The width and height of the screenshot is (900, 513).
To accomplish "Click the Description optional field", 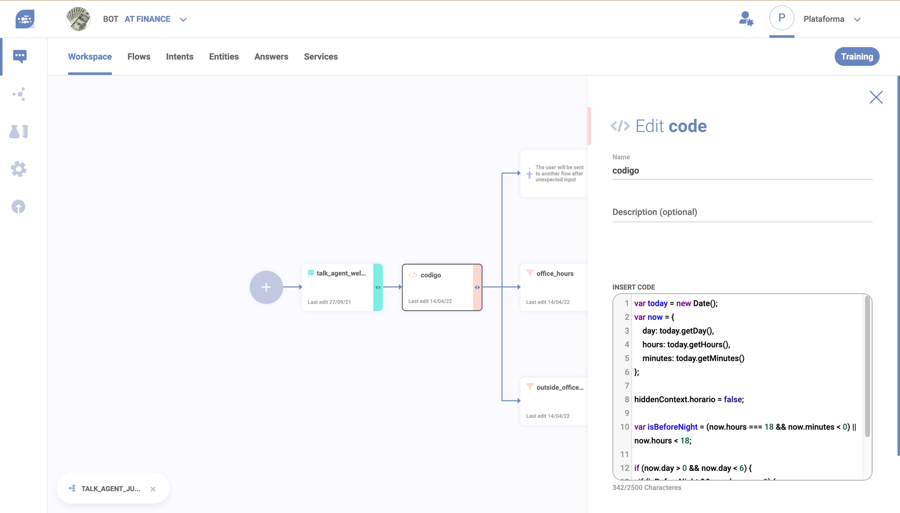I will 742,212.
